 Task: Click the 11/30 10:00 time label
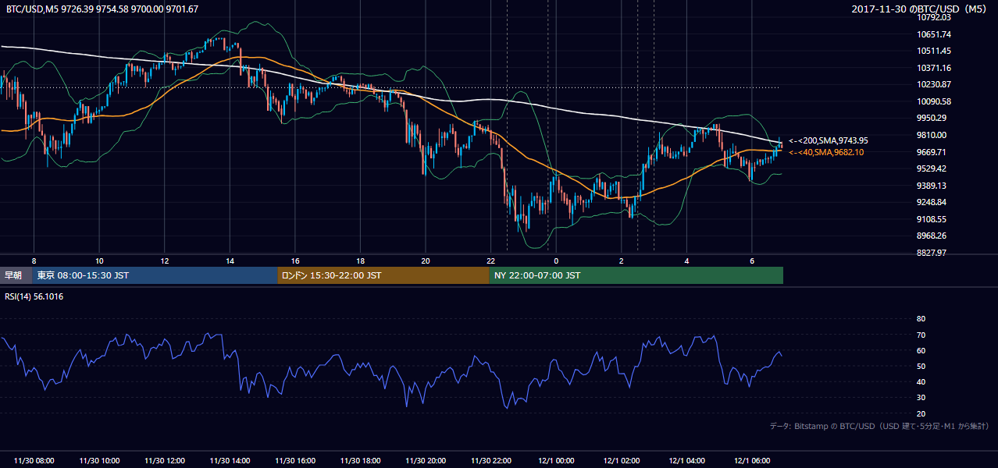coord(99,461)
